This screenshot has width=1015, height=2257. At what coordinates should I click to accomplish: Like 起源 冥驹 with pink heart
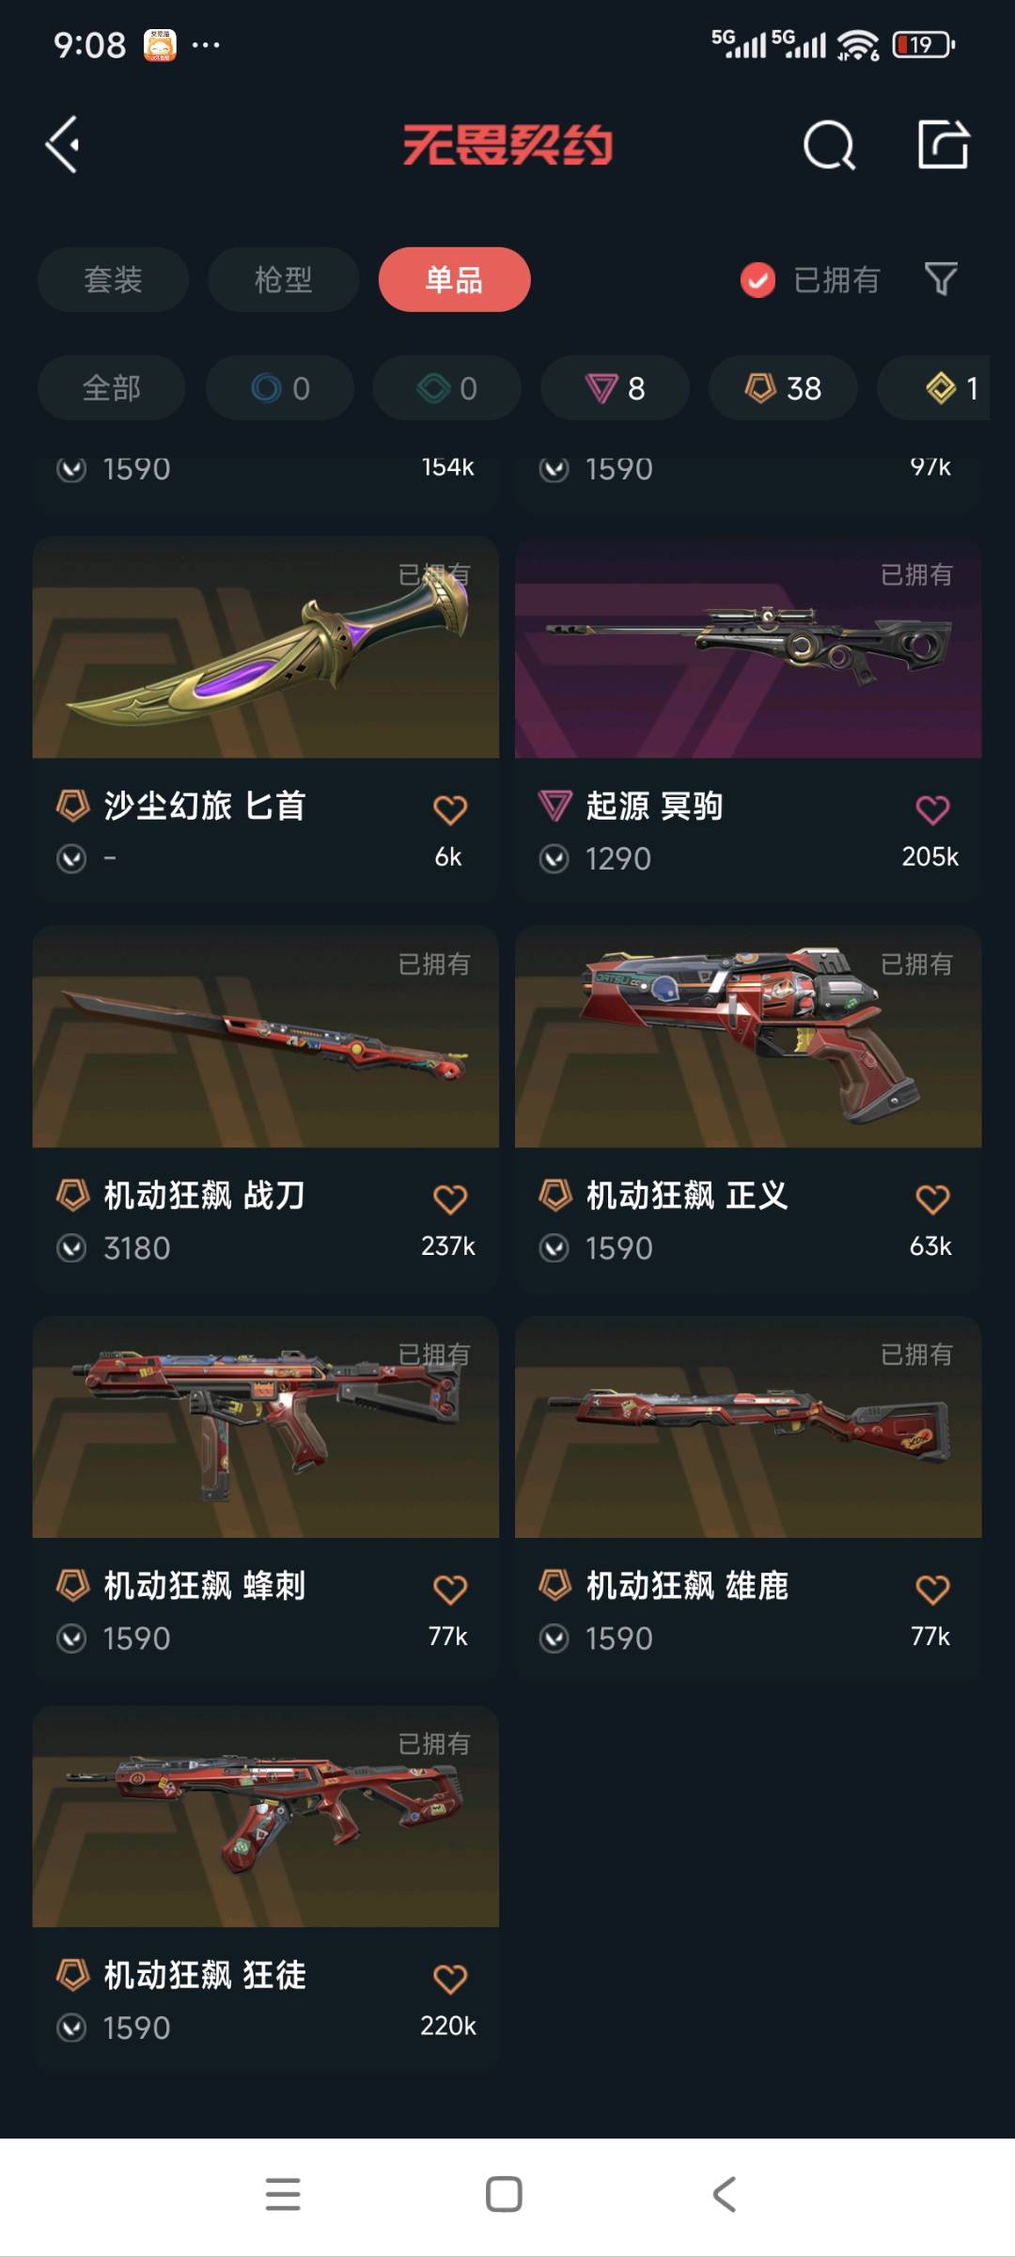pos(932,809)
